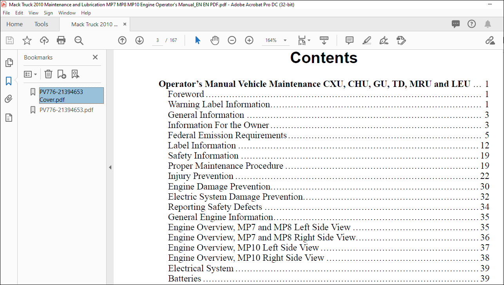Zoom out with minus button
The height and width of the screenshot is (285, 504).
[x=232, y=40]
